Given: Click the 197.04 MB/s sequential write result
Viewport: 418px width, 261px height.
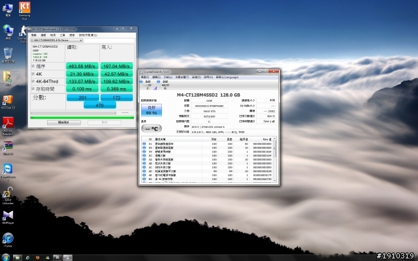Looking at the screenshot, I should click(x=116, y=66).
